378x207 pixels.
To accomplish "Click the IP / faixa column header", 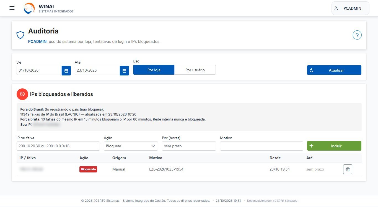I will (x=28, y=158).
